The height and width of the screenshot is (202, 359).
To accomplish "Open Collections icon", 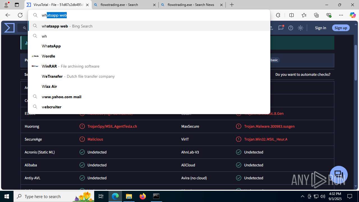I will [316, 15].
